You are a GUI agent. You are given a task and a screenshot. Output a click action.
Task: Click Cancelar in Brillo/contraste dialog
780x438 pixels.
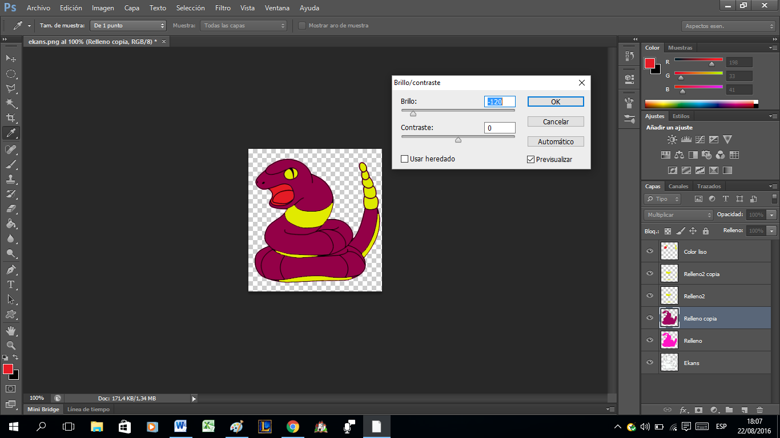(x=556, y=121)
